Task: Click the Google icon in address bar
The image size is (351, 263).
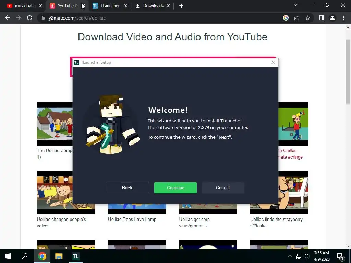Action: 286,18
